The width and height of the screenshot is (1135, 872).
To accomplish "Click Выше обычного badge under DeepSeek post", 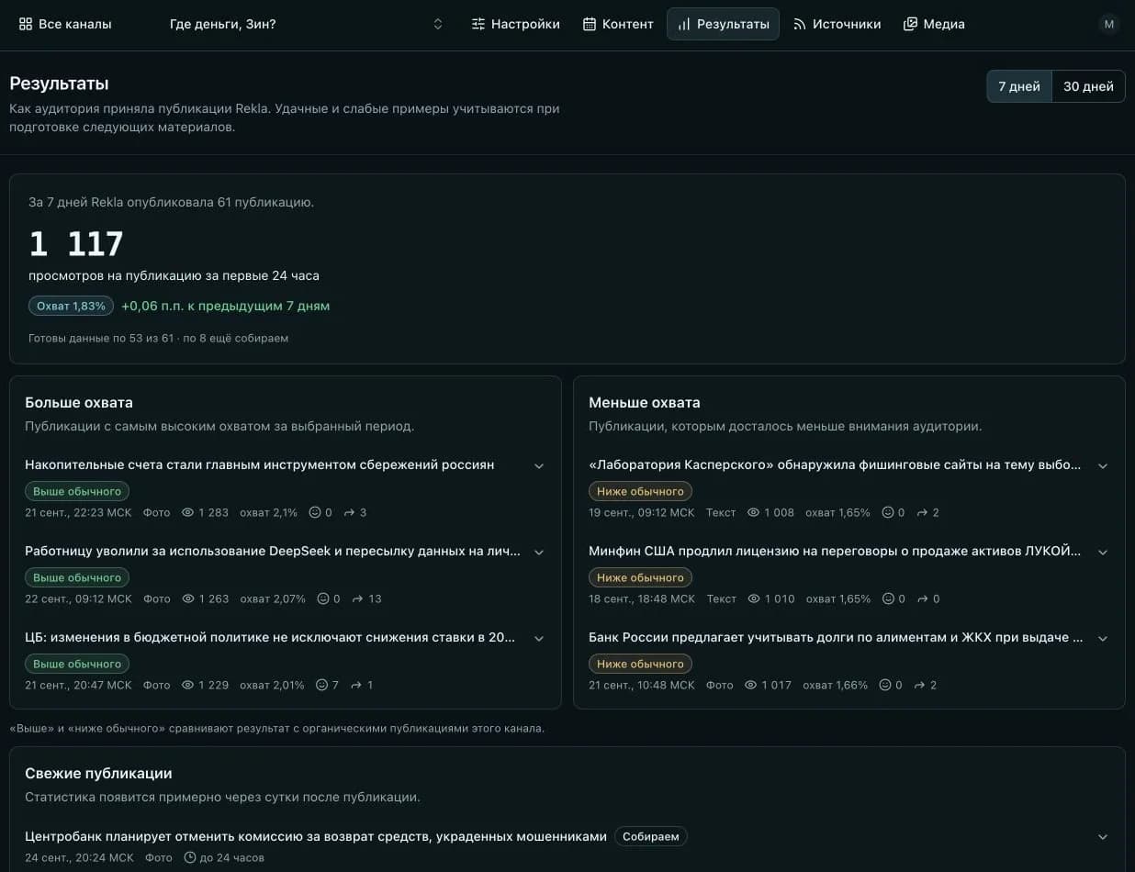I will (77, 577).
